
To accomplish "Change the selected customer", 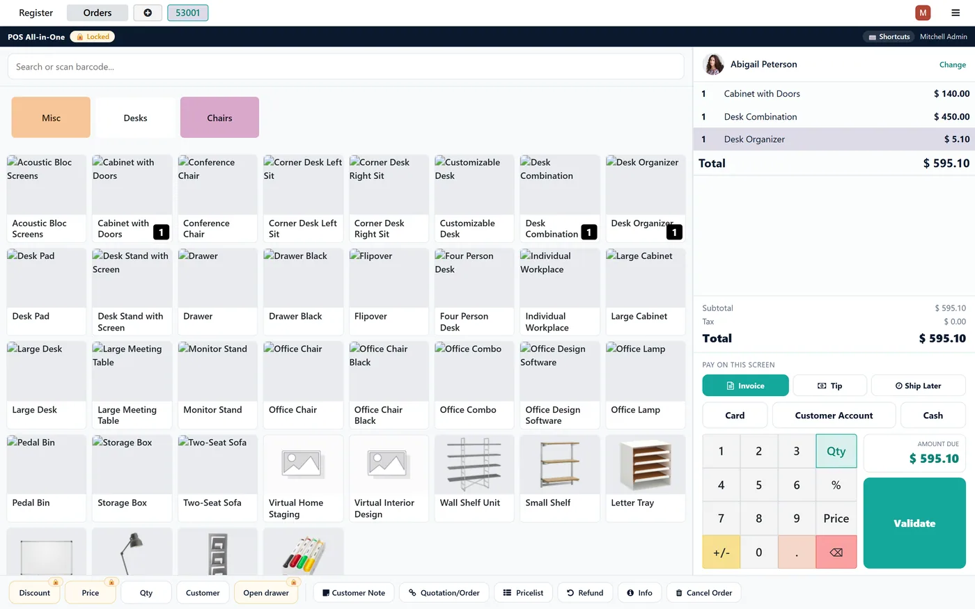I will click(x=952, y=65).
